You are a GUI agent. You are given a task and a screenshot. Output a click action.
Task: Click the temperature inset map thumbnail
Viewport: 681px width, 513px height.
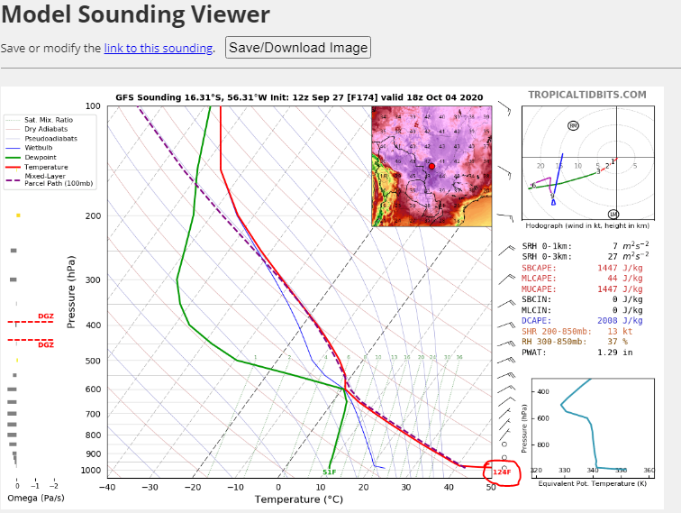[x=431, y=166]
